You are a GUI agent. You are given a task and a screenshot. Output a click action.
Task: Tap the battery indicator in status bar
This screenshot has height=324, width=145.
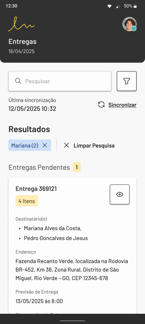pos(135,6)
